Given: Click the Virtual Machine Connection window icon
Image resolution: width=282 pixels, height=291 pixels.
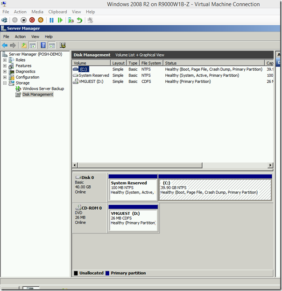Looking at the screenshot, I should pos(4,4).
